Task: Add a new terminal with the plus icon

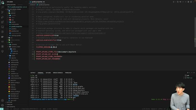Action: [188, 73]
